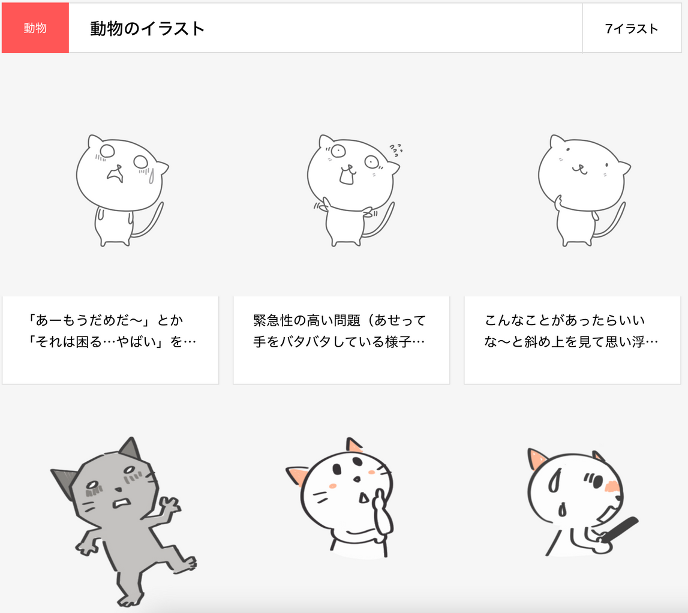Open the daydreaming cat looking up illustration
This screenshot has height=613, width=688.
click(x=584, y=190)
